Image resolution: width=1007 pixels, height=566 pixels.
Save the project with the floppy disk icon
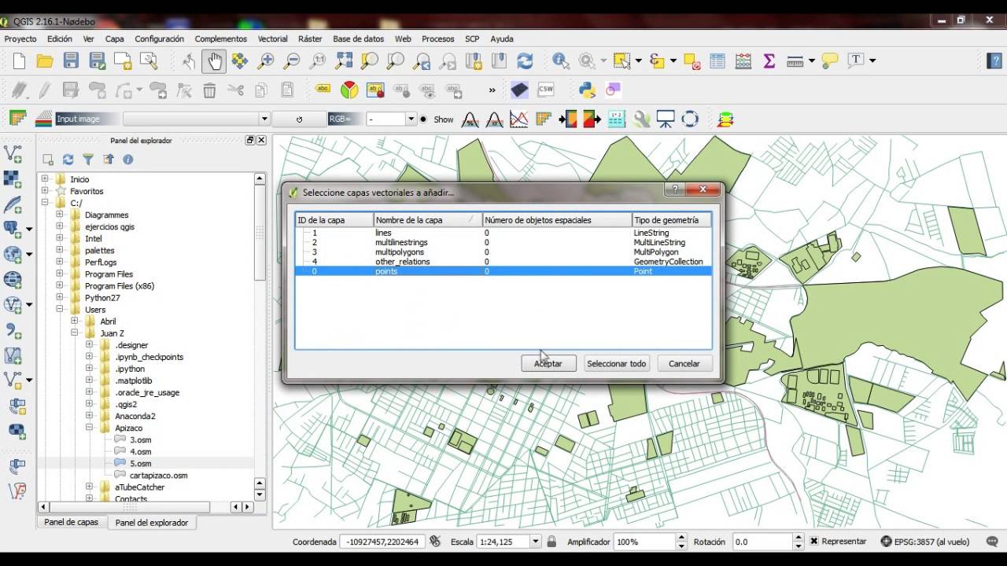tap(71, 61)
